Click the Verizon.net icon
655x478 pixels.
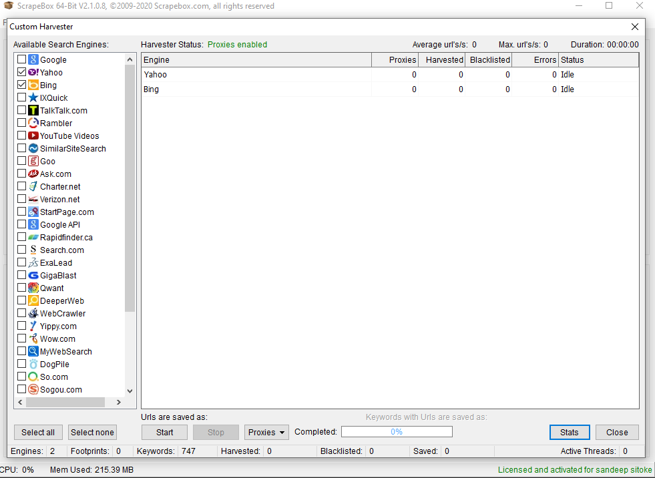[x=33, y=200]
